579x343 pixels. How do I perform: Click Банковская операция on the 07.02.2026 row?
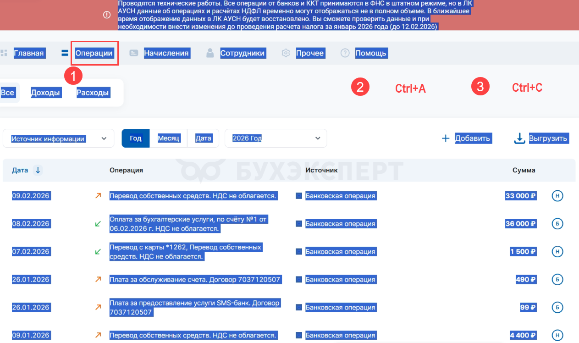[x=341, y=252]
